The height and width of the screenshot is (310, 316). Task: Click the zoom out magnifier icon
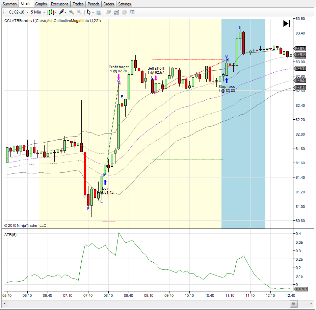click(79, 12)
